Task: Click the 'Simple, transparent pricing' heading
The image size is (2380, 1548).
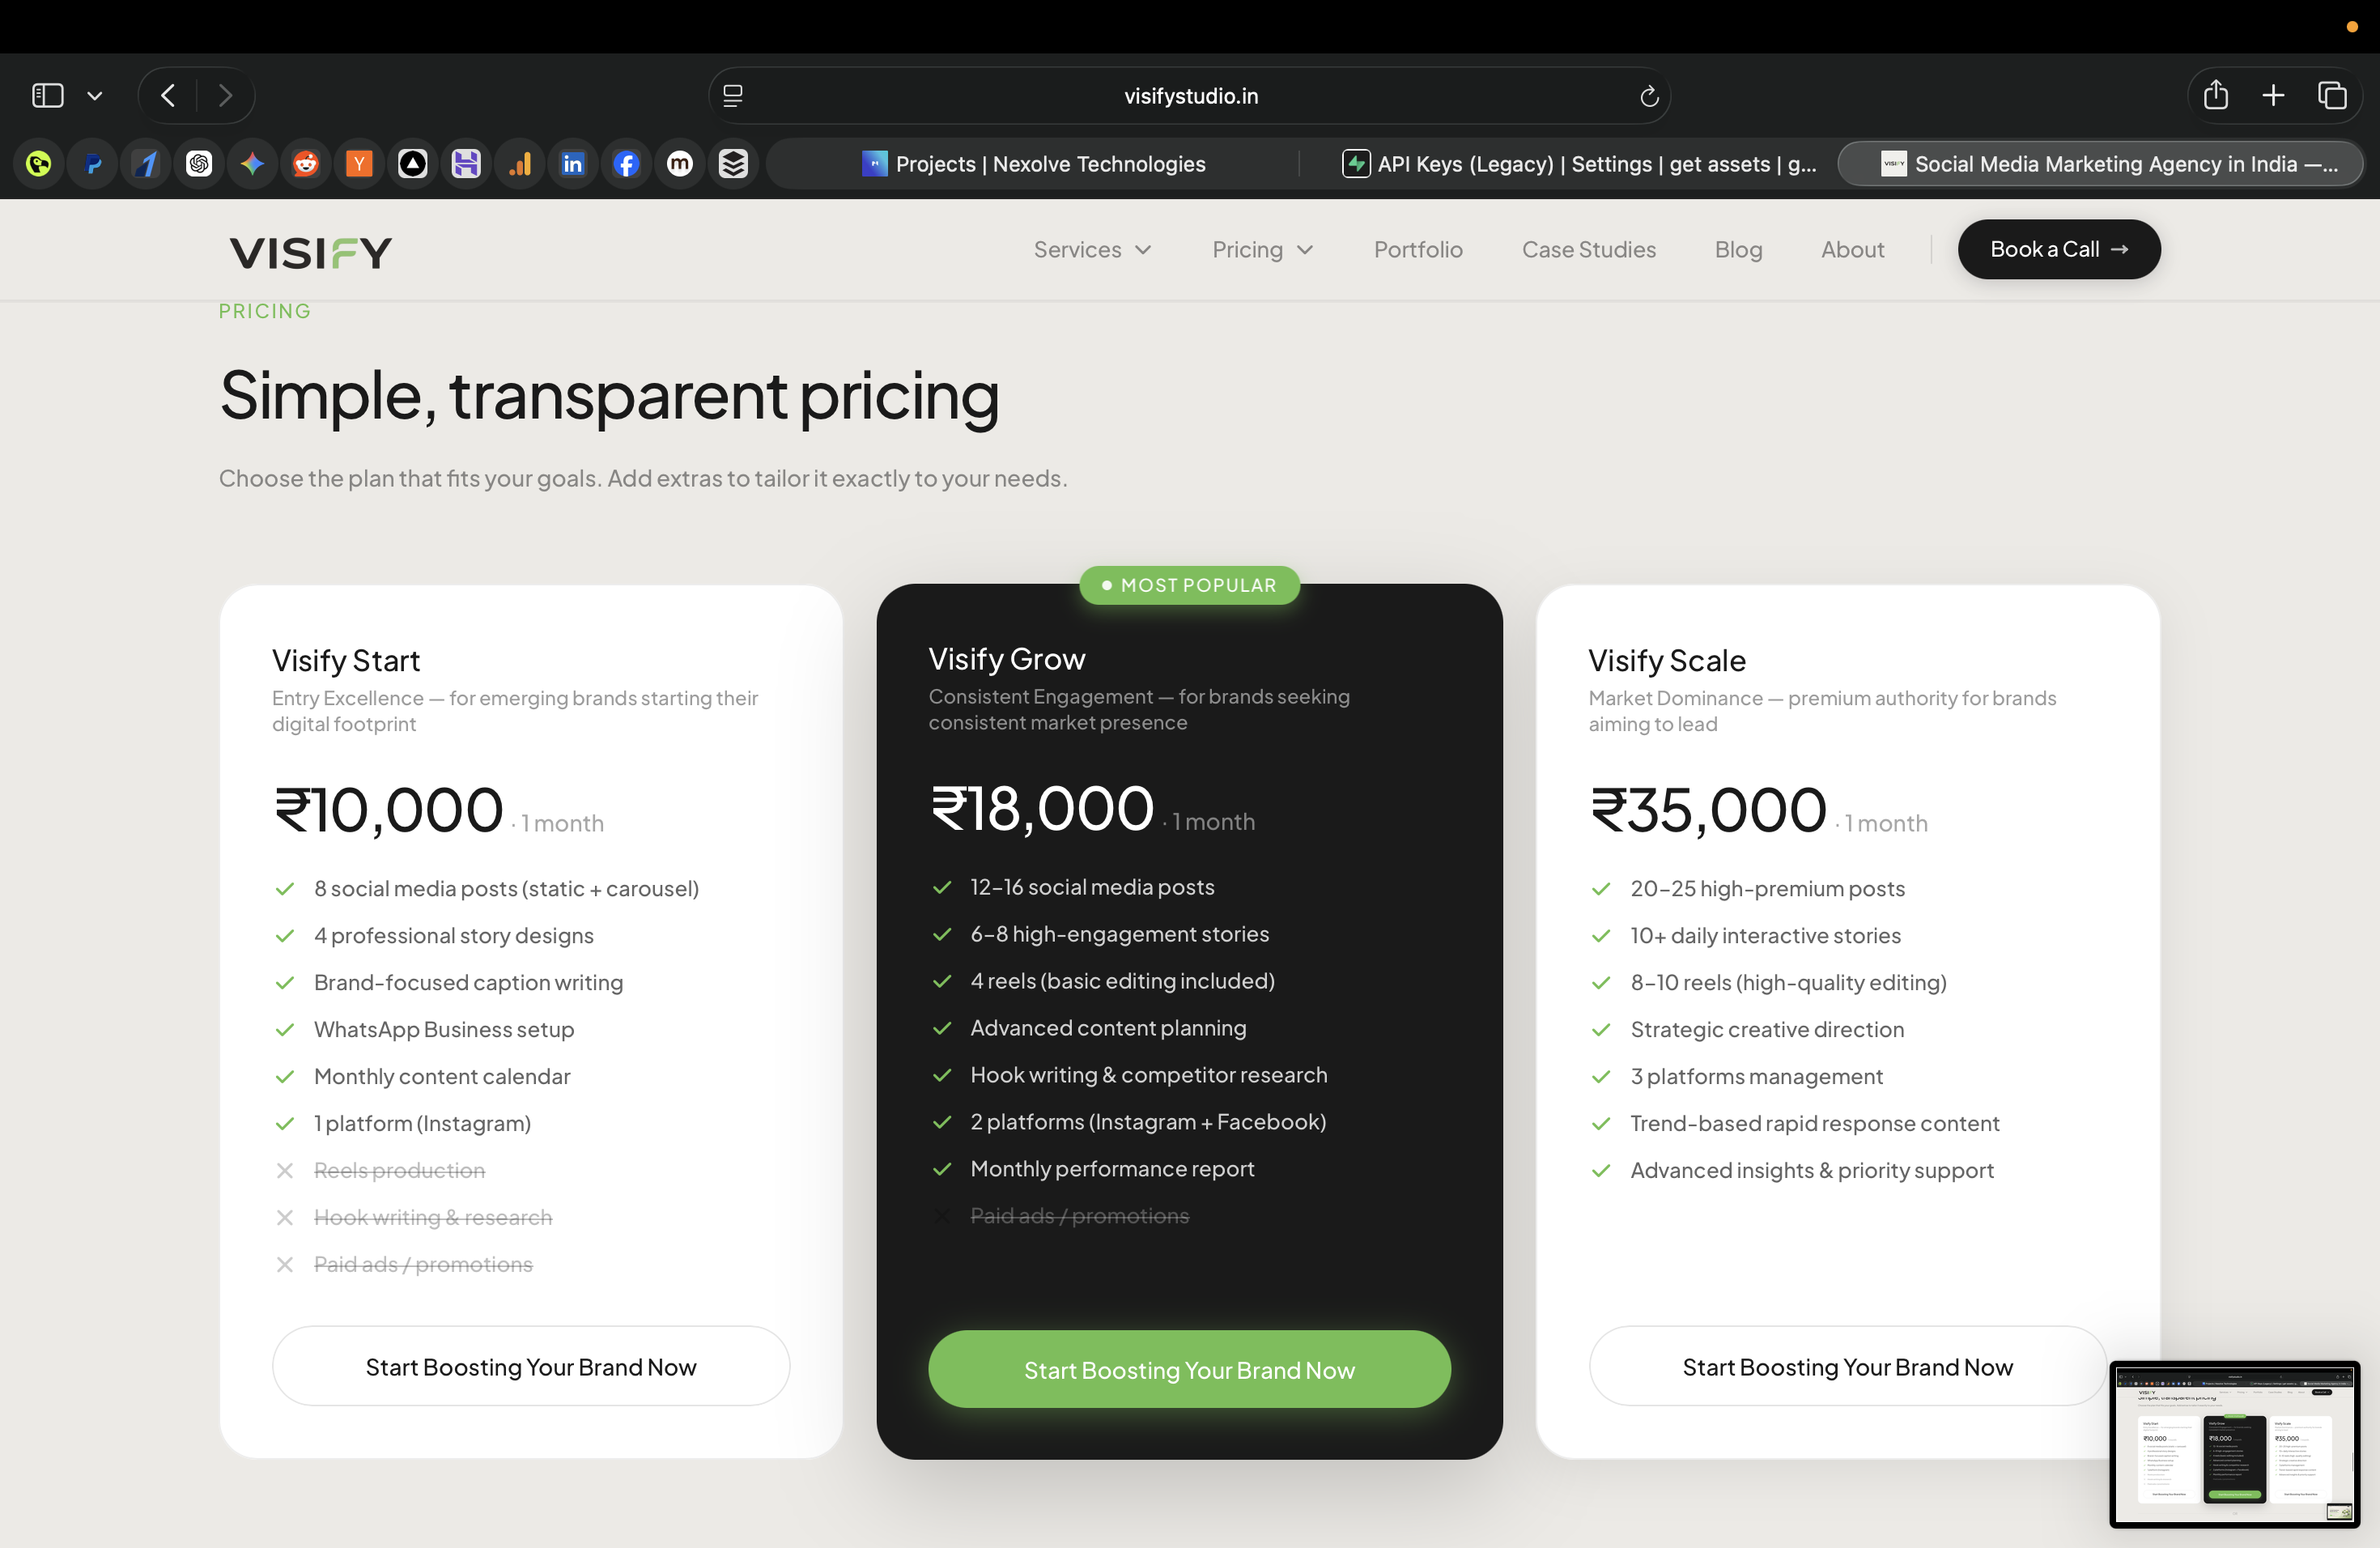Action: pos(609,396)
